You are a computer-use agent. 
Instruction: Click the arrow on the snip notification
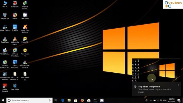click(178, 85)
